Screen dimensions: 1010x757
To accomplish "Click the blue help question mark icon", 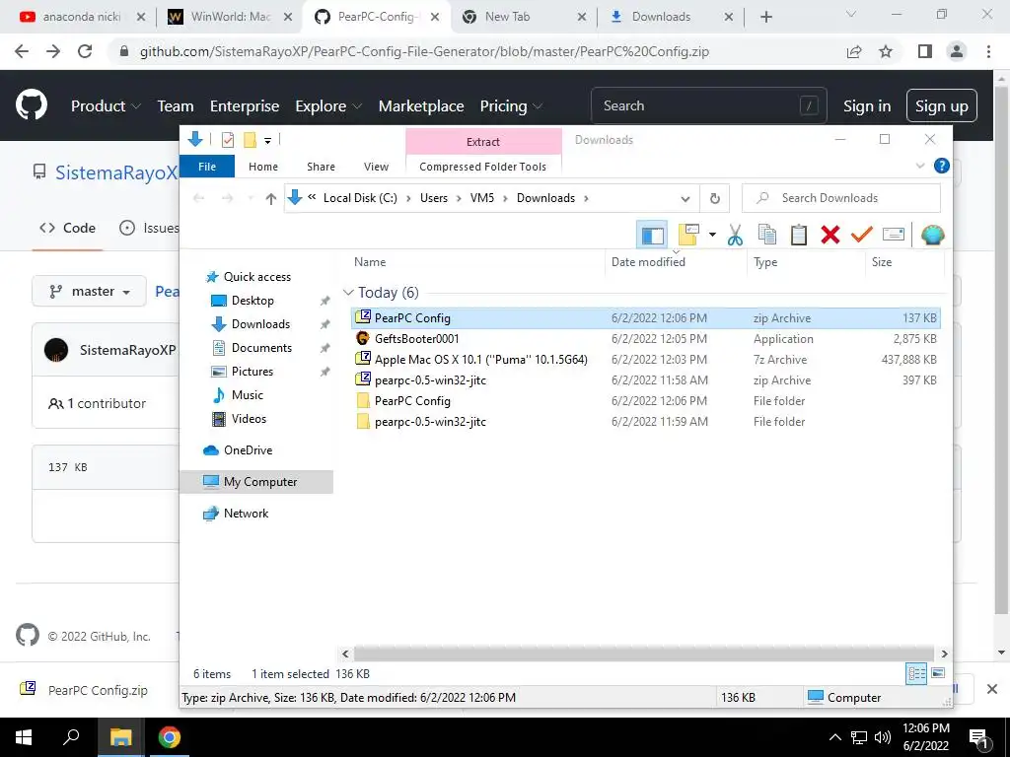I will pyautogui.click(x=941, y=166).
